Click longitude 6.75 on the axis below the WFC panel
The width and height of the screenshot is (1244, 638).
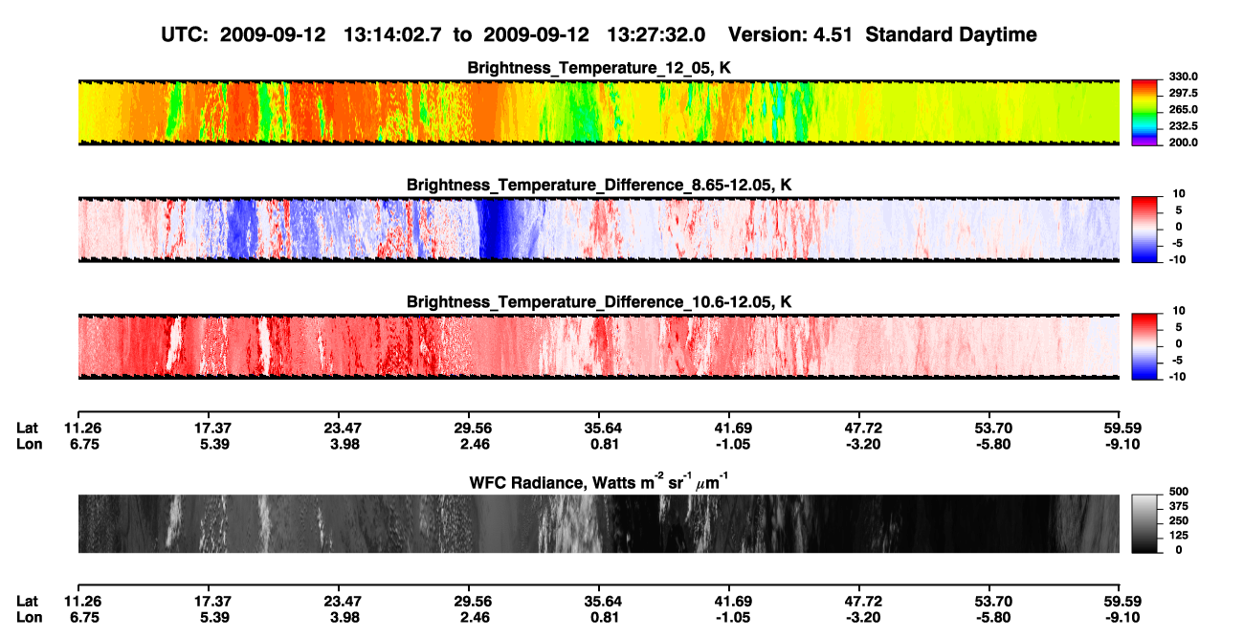point(85,617)
